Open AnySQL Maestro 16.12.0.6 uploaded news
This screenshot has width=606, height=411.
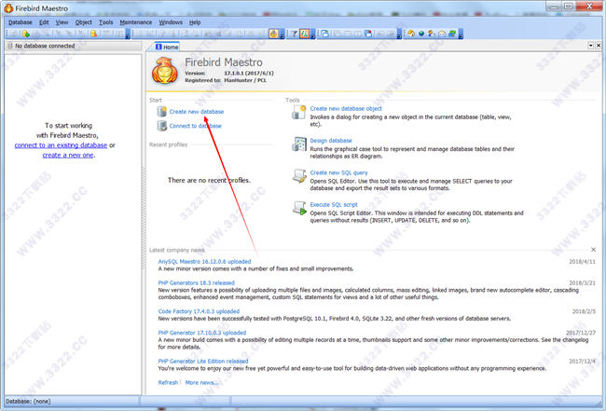[x=211, y=262]
